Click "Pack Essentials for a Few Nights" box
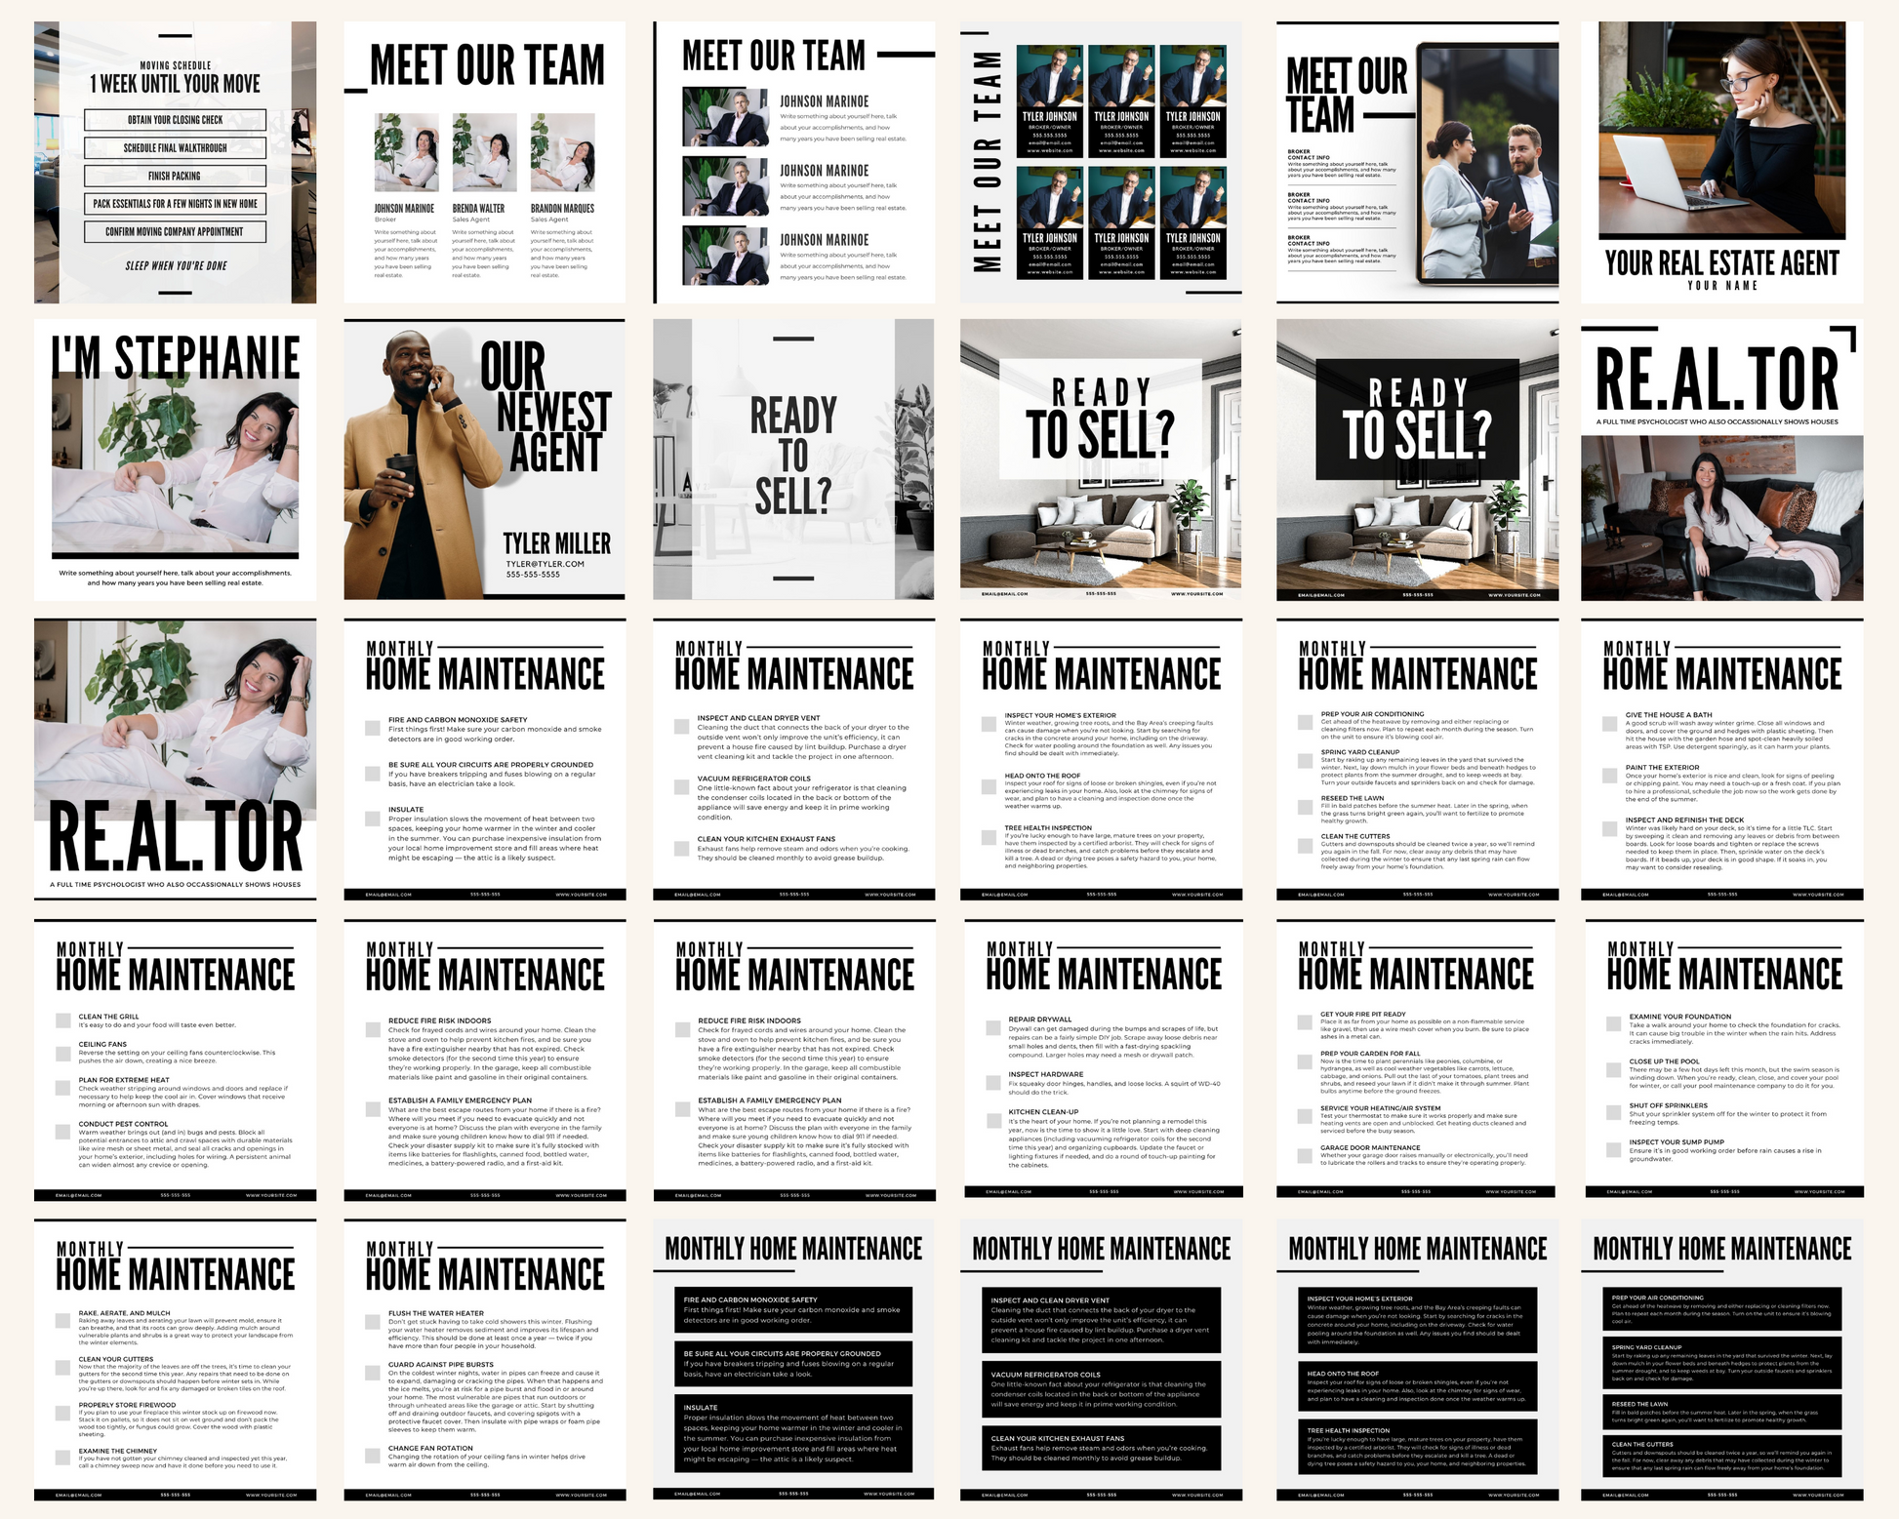 point(175,204)
